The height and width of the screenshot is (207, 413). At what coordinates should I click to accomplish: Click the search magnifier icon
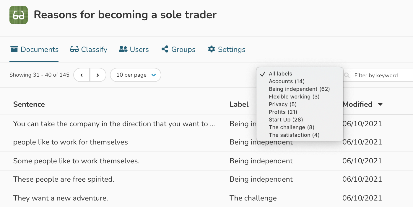(x=347, y=75)
